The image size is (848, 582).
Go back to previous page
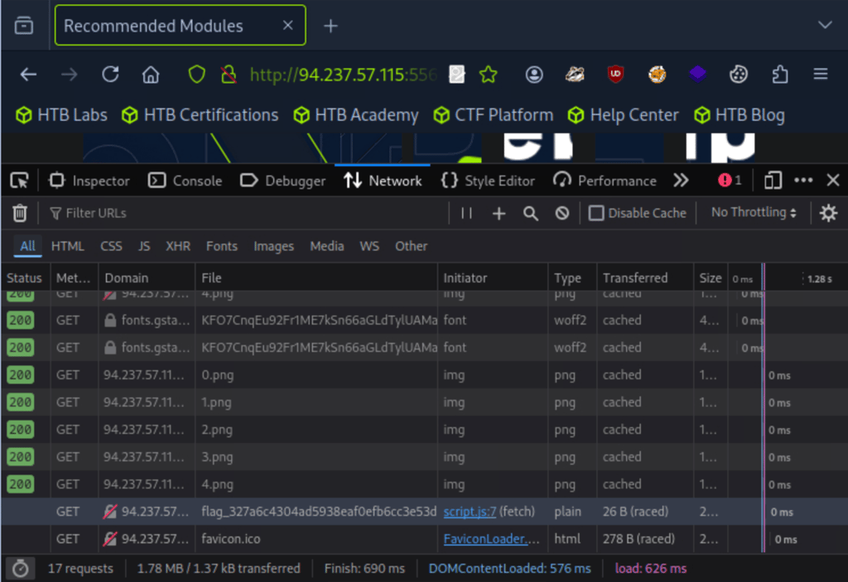28,75
